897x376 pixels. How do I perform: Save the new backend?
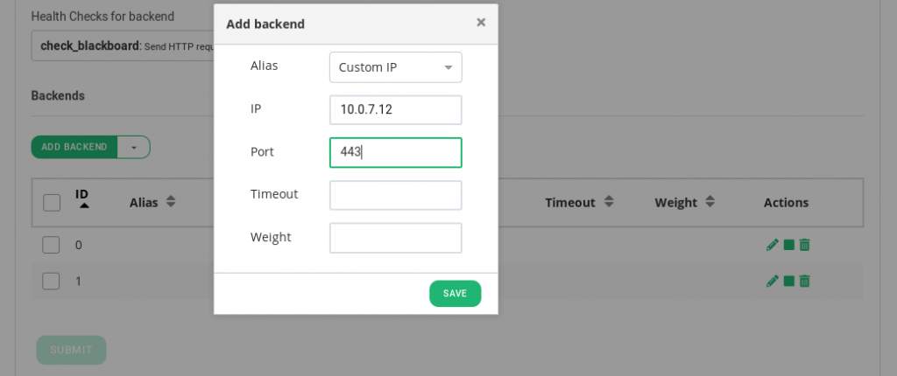(455, 293)
